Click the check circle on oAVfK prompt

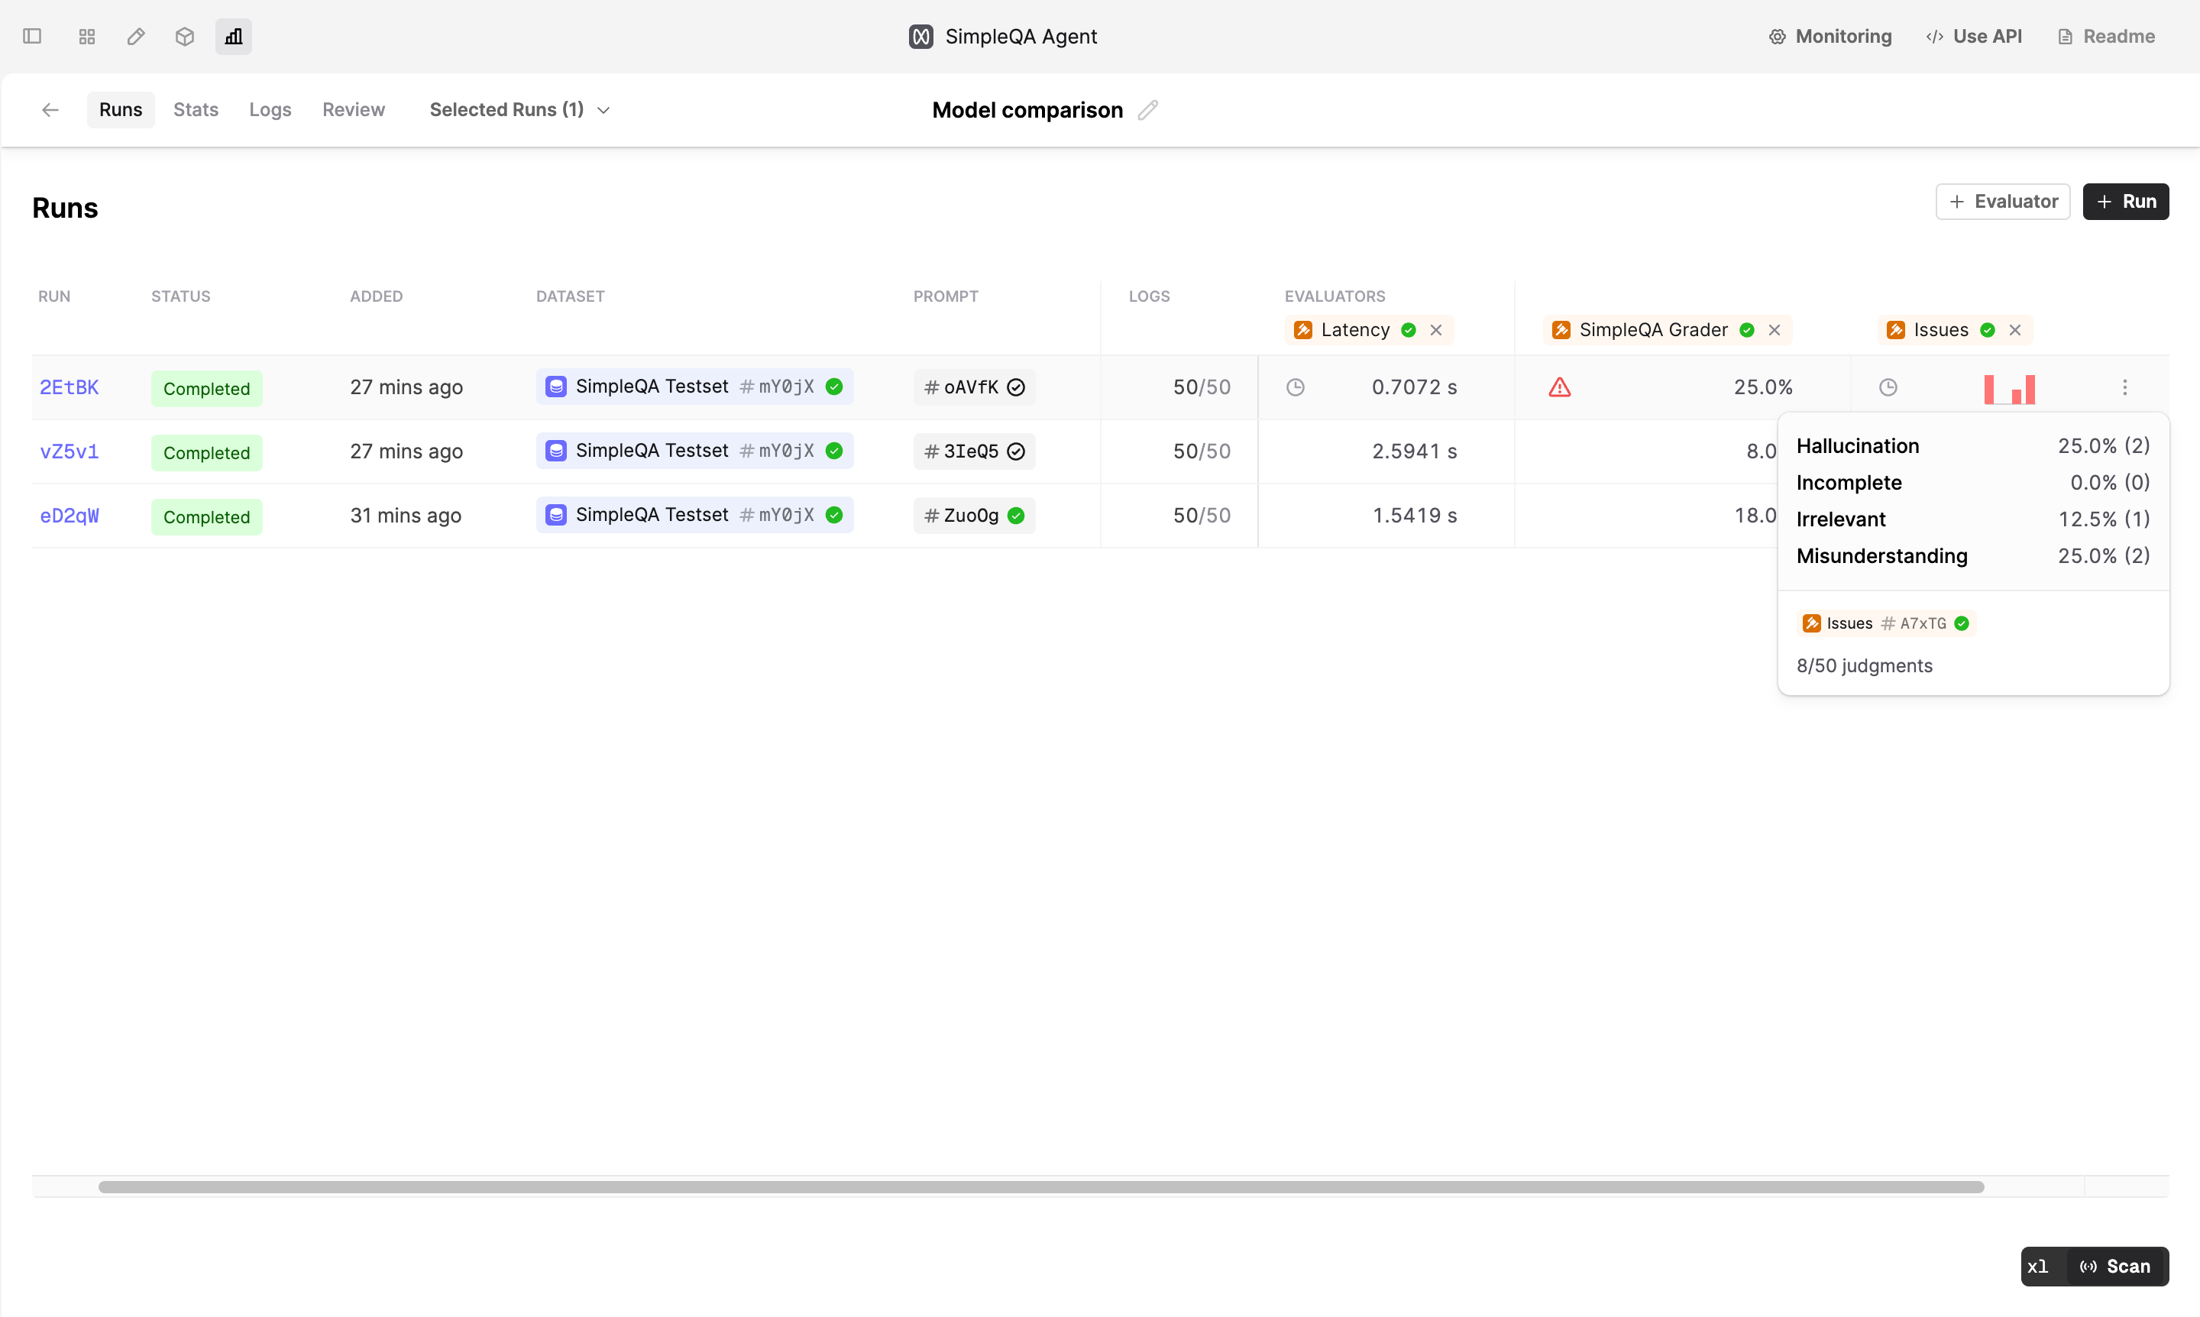1016,387
